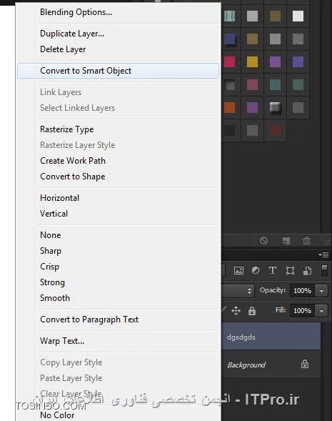Open the Fill slider dropdown arrow
The image size is (332, 421).
[x=321, y=311]
